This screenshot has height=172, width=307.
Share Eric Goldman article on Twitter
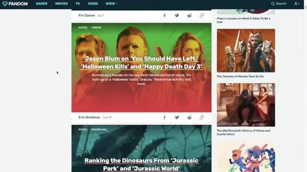[x=177, y=118]
